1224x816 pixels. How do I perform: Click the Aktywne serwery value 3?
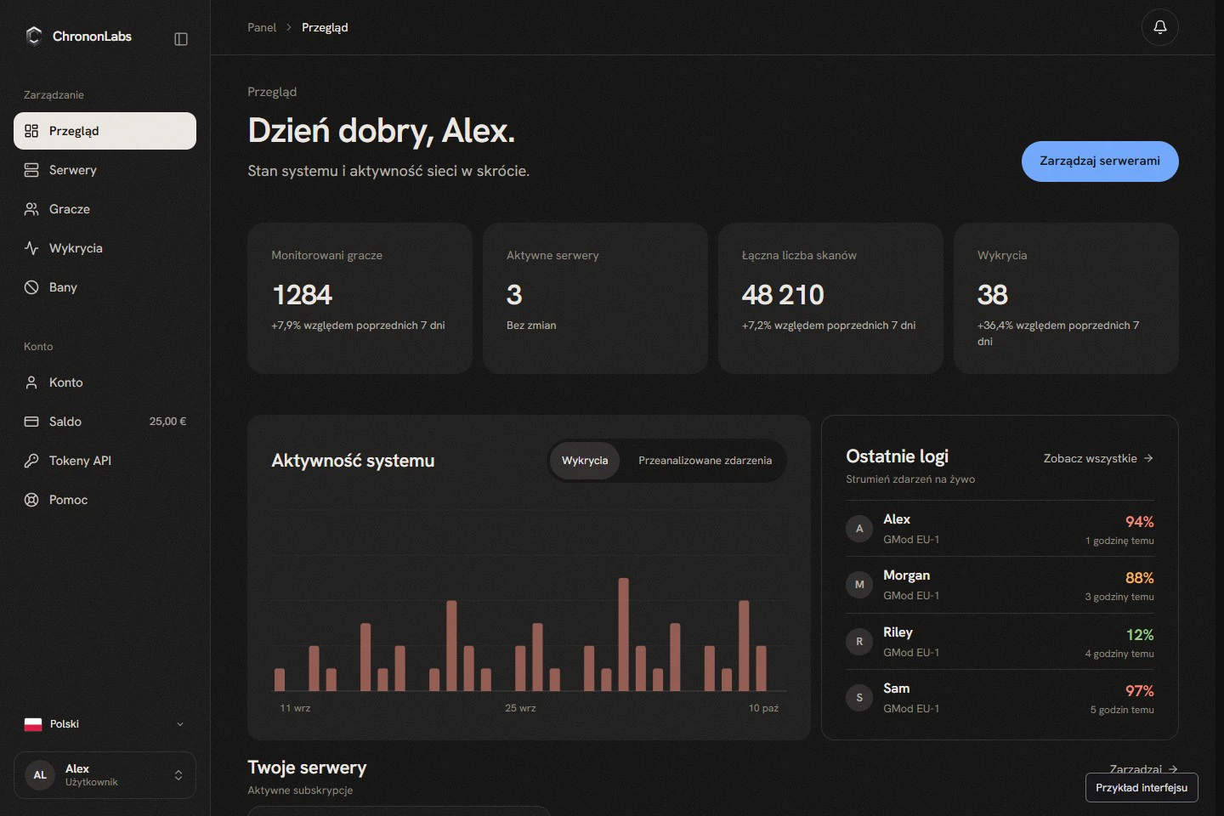[x=514, y=295]
